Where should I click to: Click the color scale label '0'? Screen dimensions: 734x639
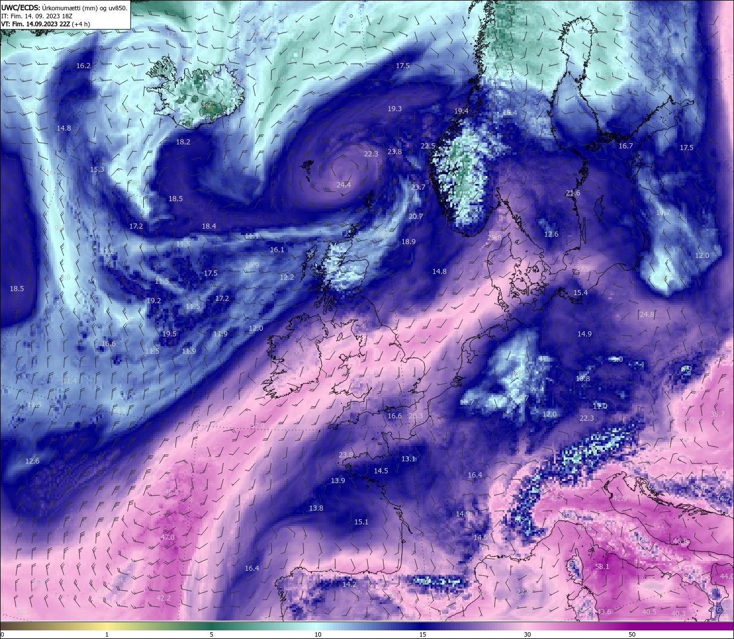[x=2, y=634]
